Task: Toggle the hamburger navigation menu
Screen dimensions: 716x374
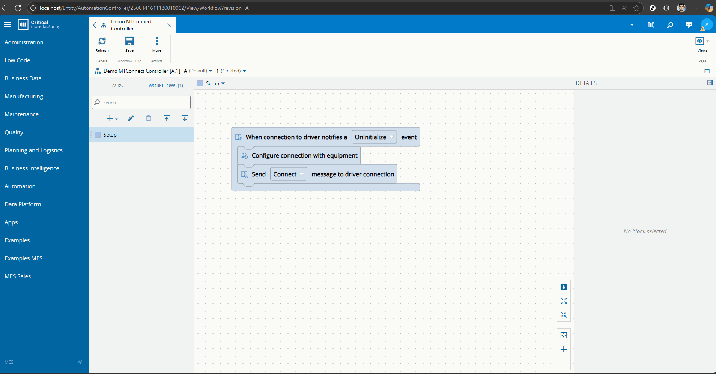Action: click(8, 24)
